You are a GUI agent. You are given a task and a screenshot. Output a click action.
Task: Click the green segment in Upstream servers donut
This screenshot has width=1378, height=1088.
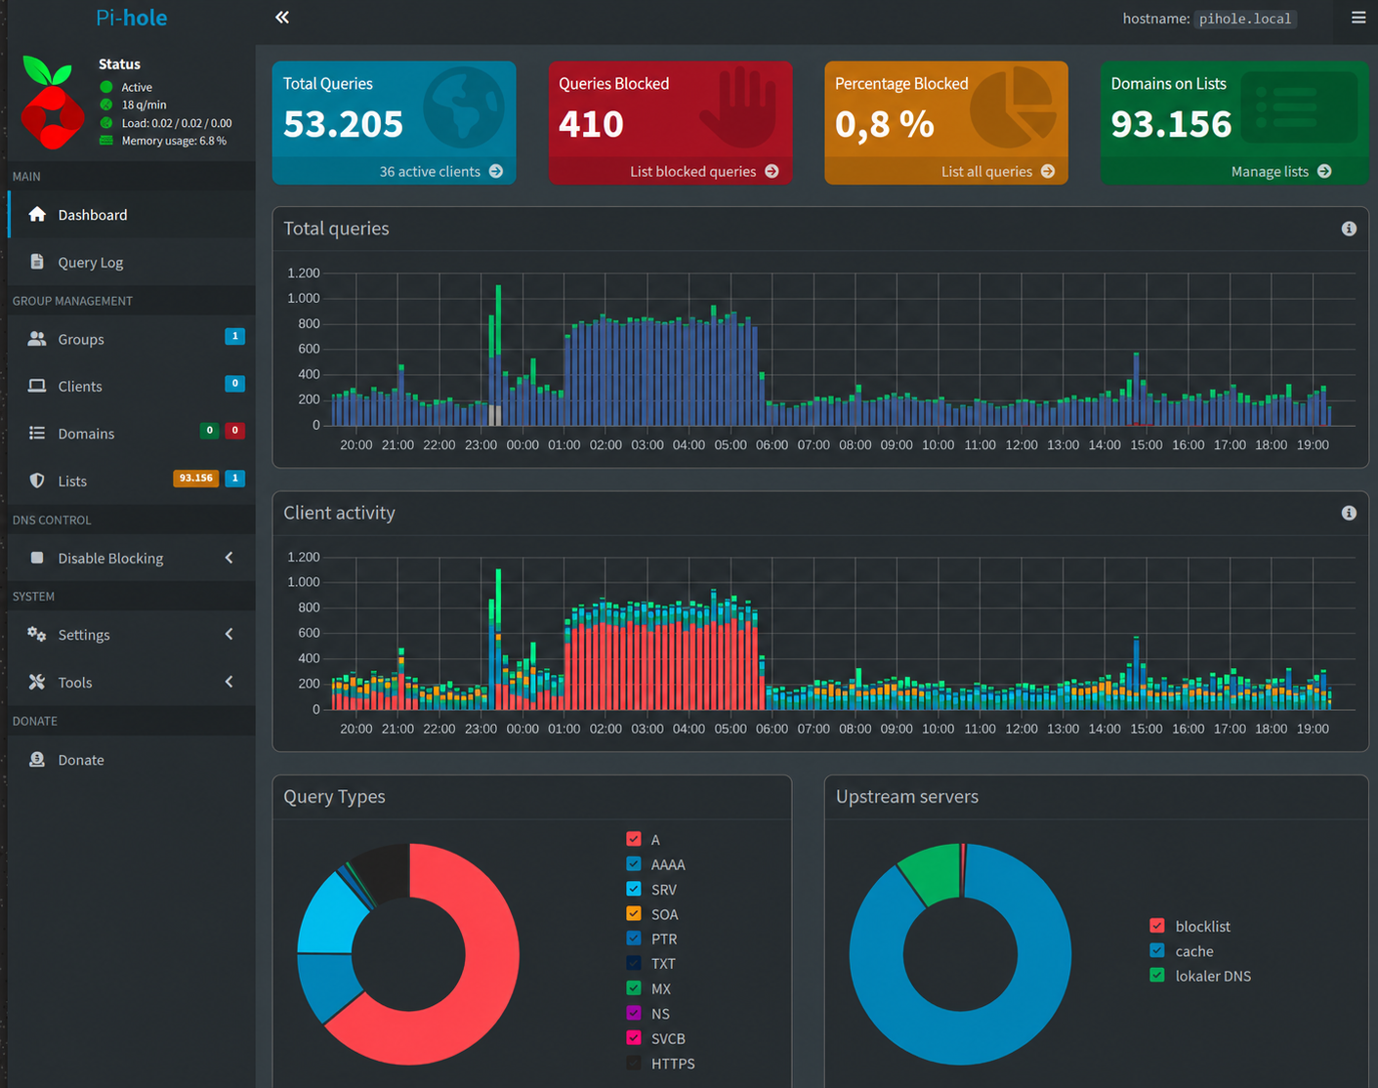pyautogui.click(x=933, y=873)
